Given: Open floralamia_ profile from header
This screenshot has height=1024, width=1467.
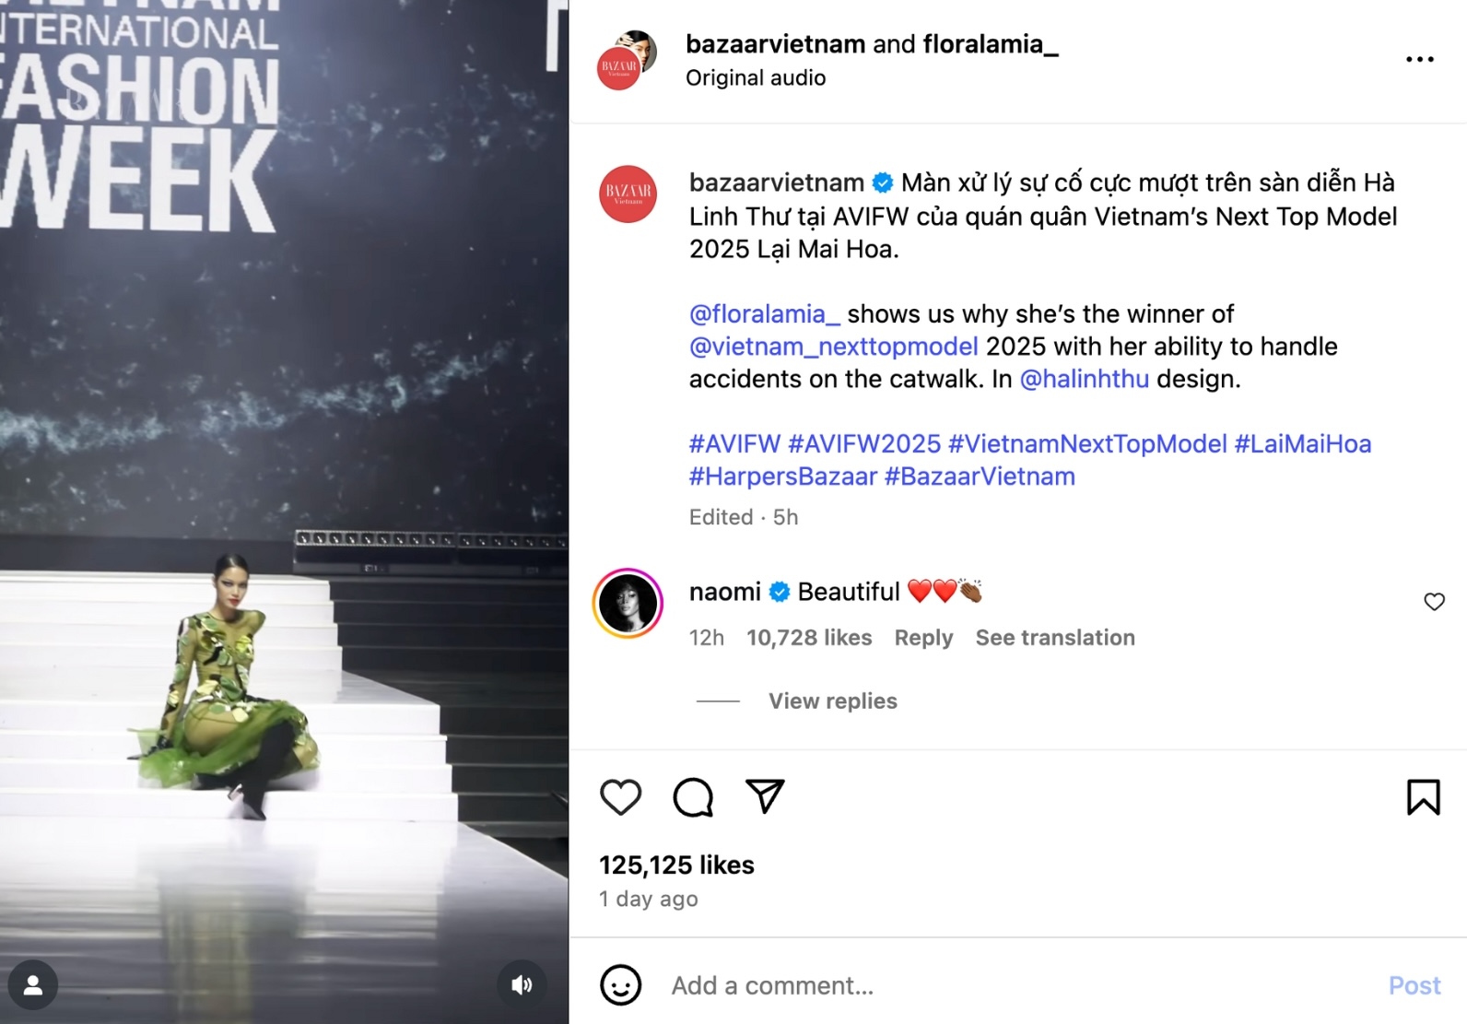Looking at the screenshot, I should pyautogui.click(x=990, y=44).
